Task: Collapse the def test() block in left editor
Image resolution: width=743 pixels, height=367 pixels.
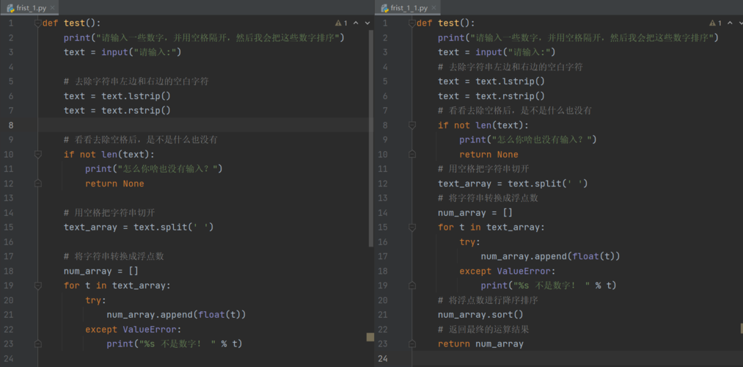Action: 37,23
